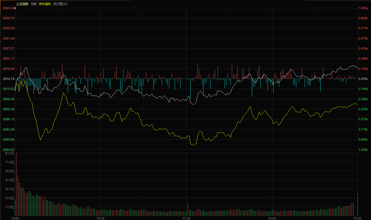Click the 83.2亿 volume axis label
The width and height of the screenshot is (371, 220).
tap(9, 153)
